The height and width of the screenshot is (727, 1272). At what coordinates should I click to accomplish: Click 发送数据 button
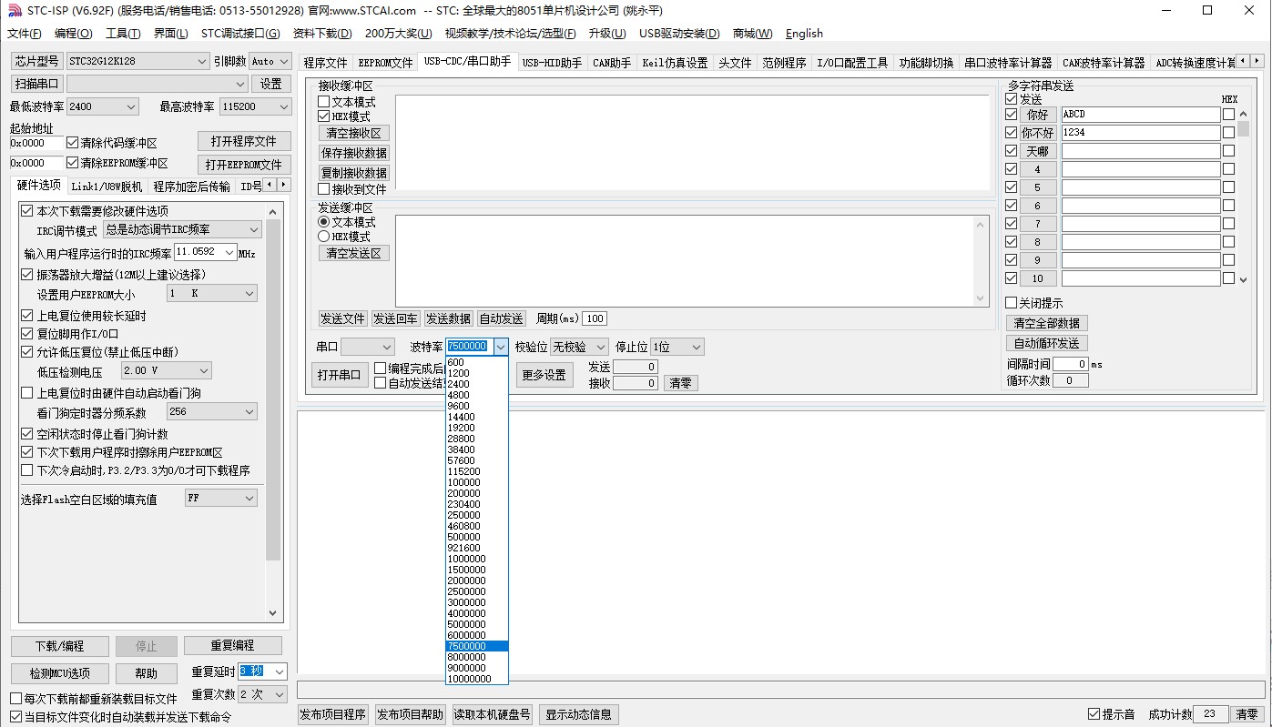tap(449, 318)
